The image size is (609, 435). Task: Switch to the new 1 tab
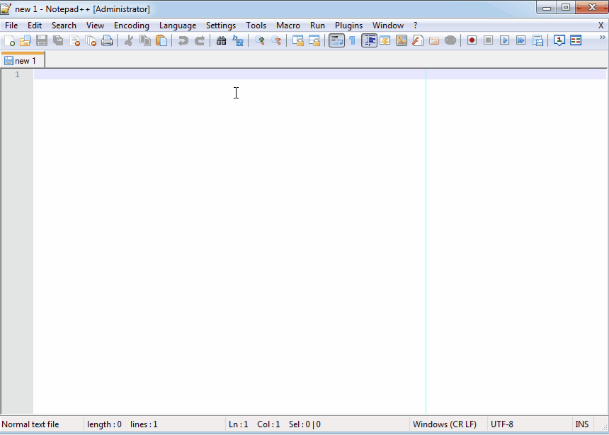pyautogui.click(x=23, y=60)
